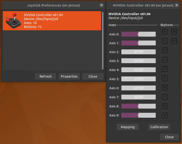This screenshot has height=144, width=182.
Task: Click button indicator 4
Action: pyautogui.click(x=165, y=69)
